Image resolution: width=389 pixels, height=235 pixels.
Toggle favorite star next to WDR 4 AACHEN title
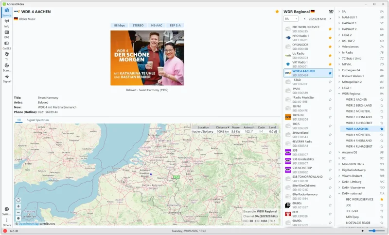(x=277, y=11)
